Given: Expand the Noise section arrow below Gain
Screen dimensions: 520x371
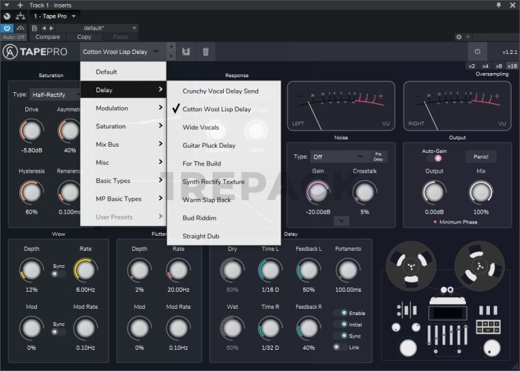Looking at the screenshot, I should point(341,220).
